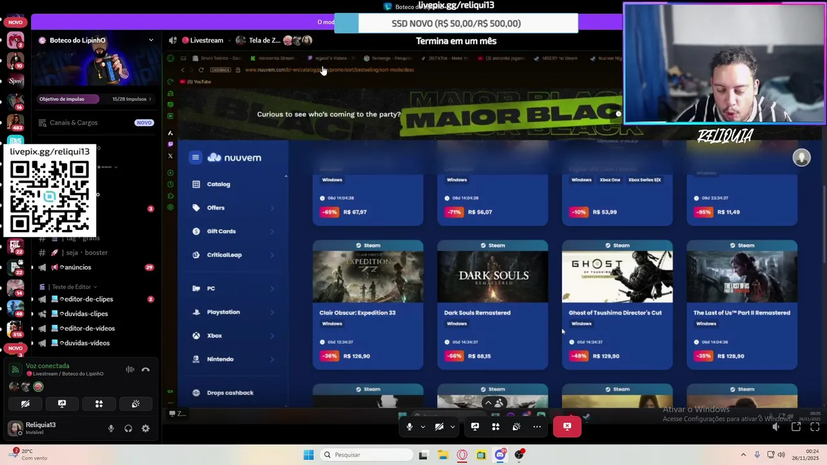Turn on camera in the voice panel
This screenshot has height=465, width=827.
tap(25, 404)
